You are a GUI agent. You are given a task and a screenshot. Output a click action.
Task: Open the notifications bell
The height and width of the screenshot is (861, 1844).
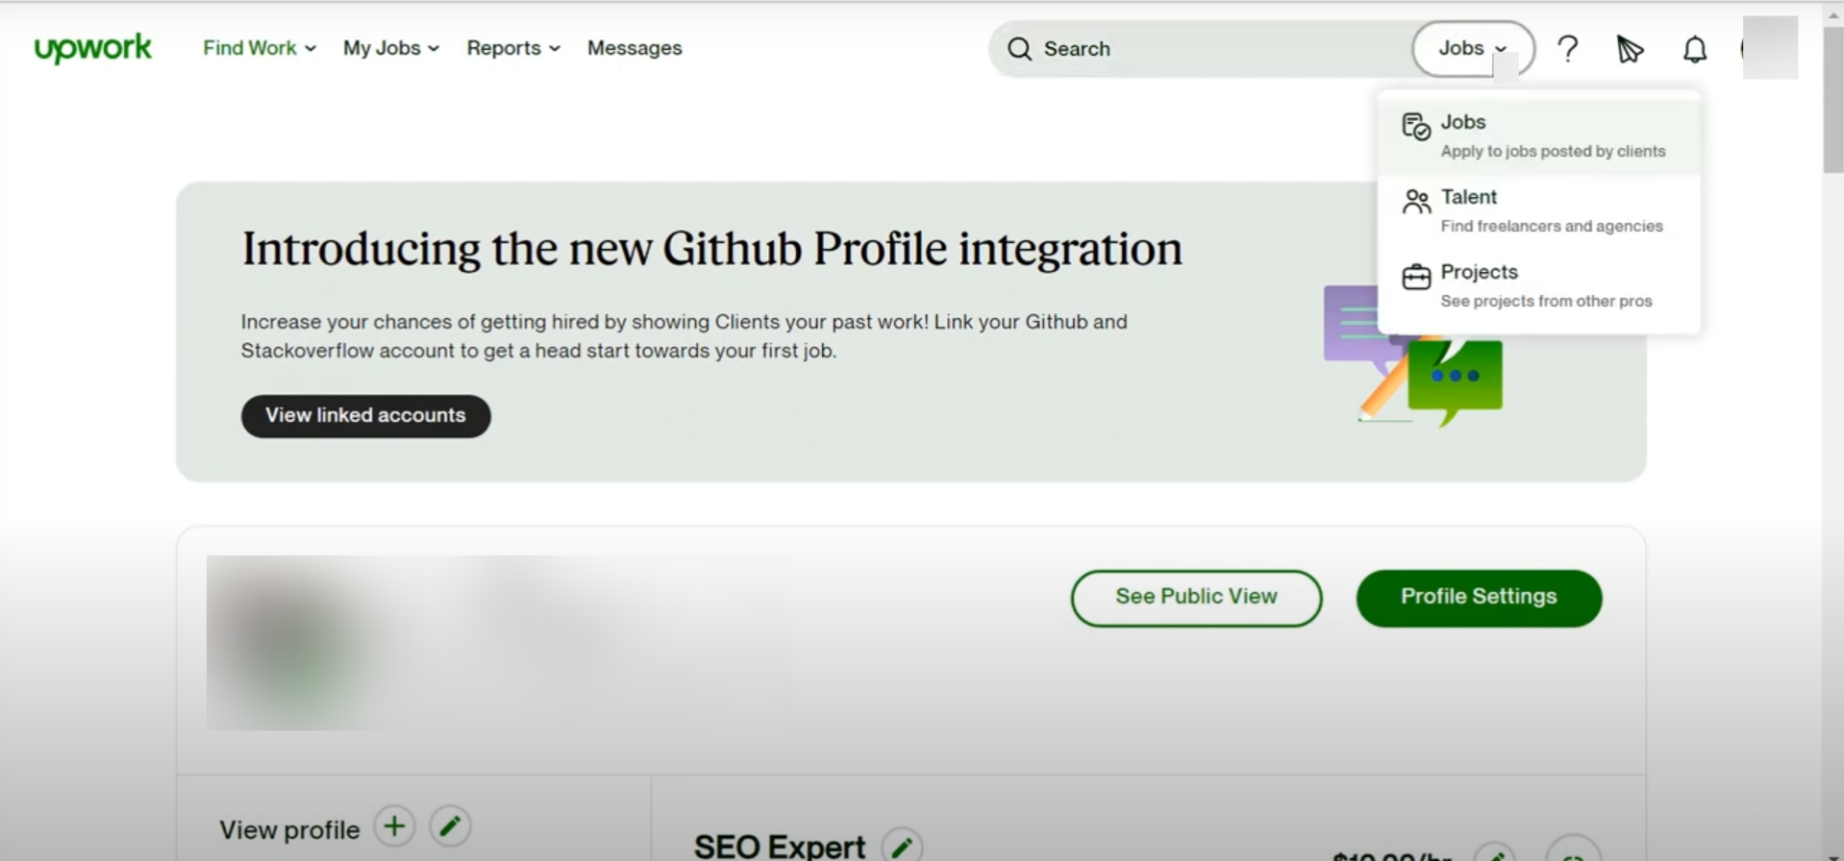[x=1695, y=49]
